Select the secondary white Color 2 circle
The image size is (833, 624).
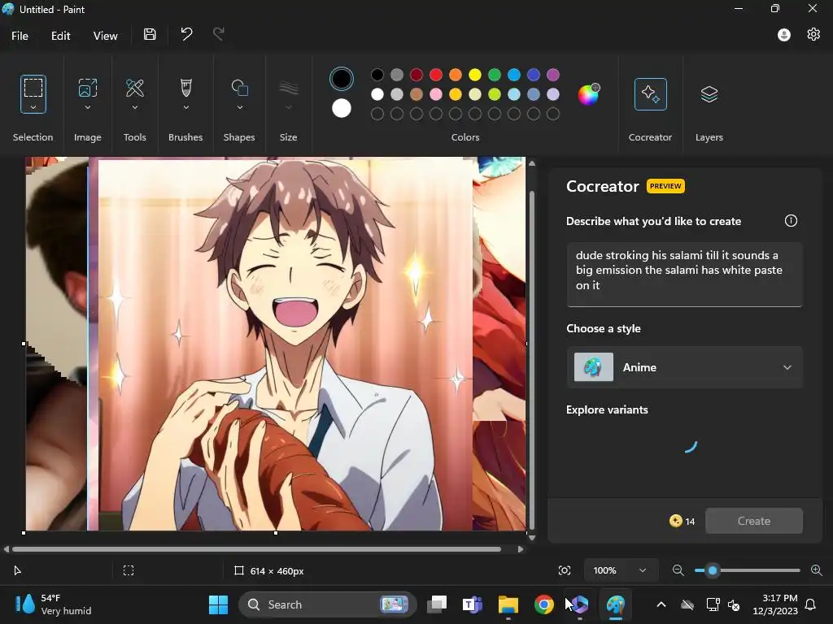click(x=341, y=108)
